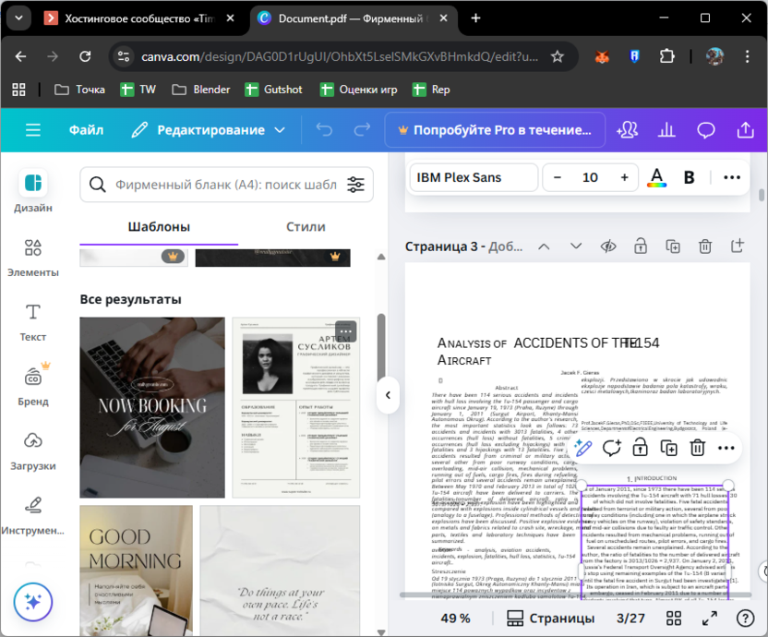Click the letterhead template search field
Image resolution: width=768 pixels, height=637 pixels.
coord(222,185)
